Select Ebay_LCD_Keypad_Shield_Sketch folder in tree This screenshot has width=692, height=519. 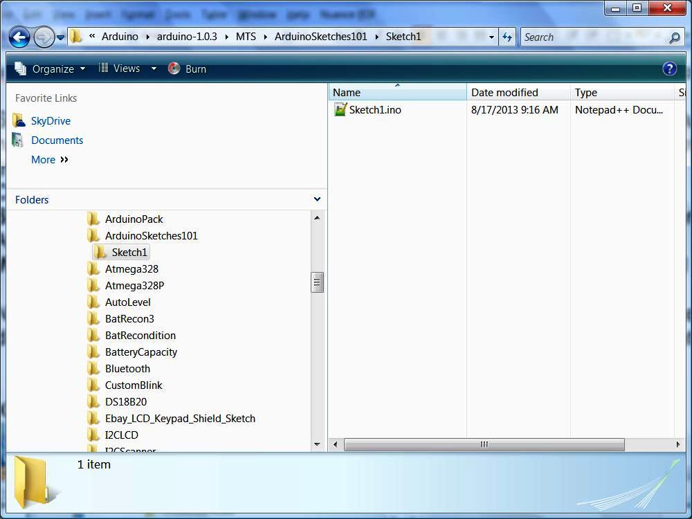tap(180, 419)
